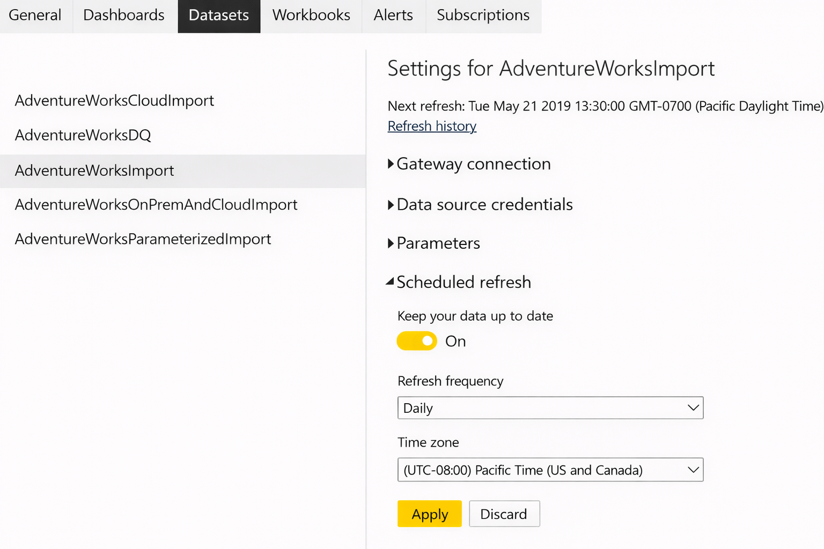Screen dimensions: 824x549
Task: Turn off the Keep your data up to date toggle
Action: click(417, 341)
